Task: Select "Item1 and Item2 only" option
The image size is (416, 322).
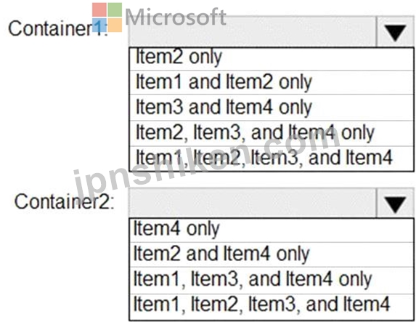Action: point(272,82)
